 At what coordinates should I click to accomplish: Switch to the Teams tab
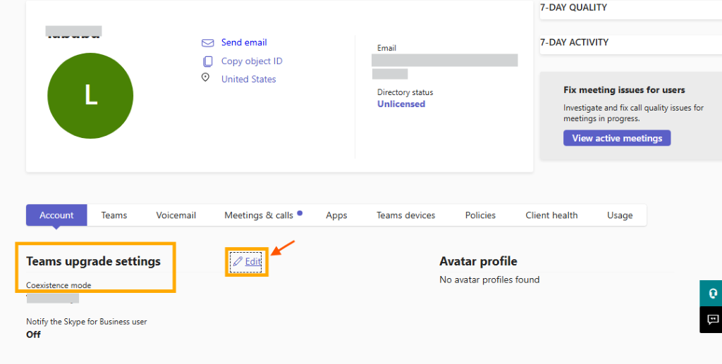coord(114,215)
